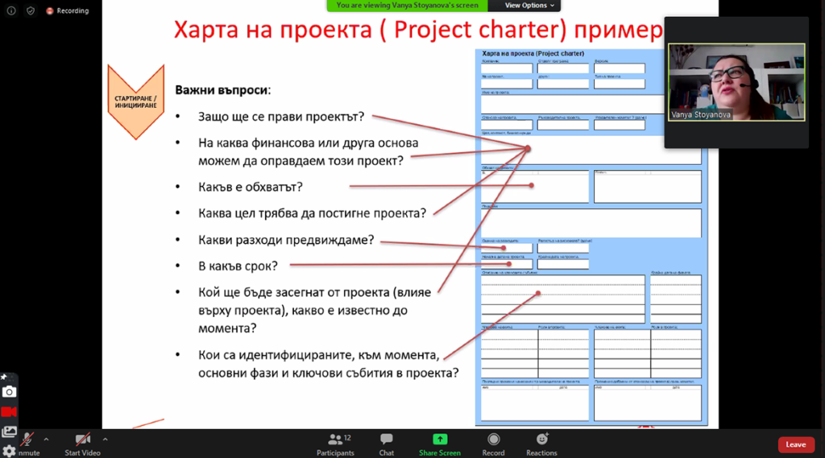
Task: Click bullet 'Защо ще се прави проектът?'
Action: [281, 117]
